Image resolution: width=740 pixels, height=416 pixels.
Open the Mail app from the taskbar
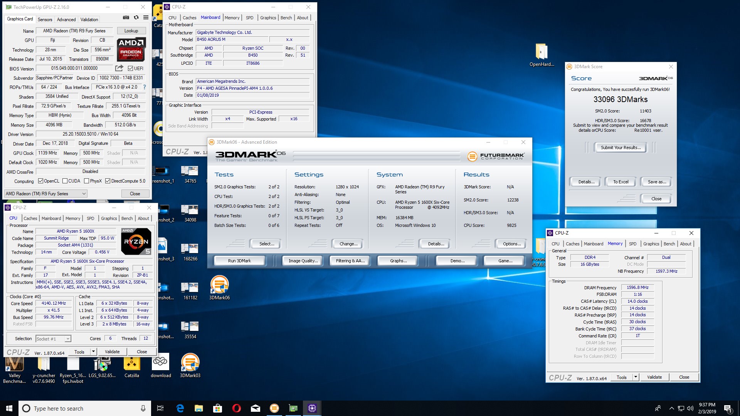click(256, 408)
